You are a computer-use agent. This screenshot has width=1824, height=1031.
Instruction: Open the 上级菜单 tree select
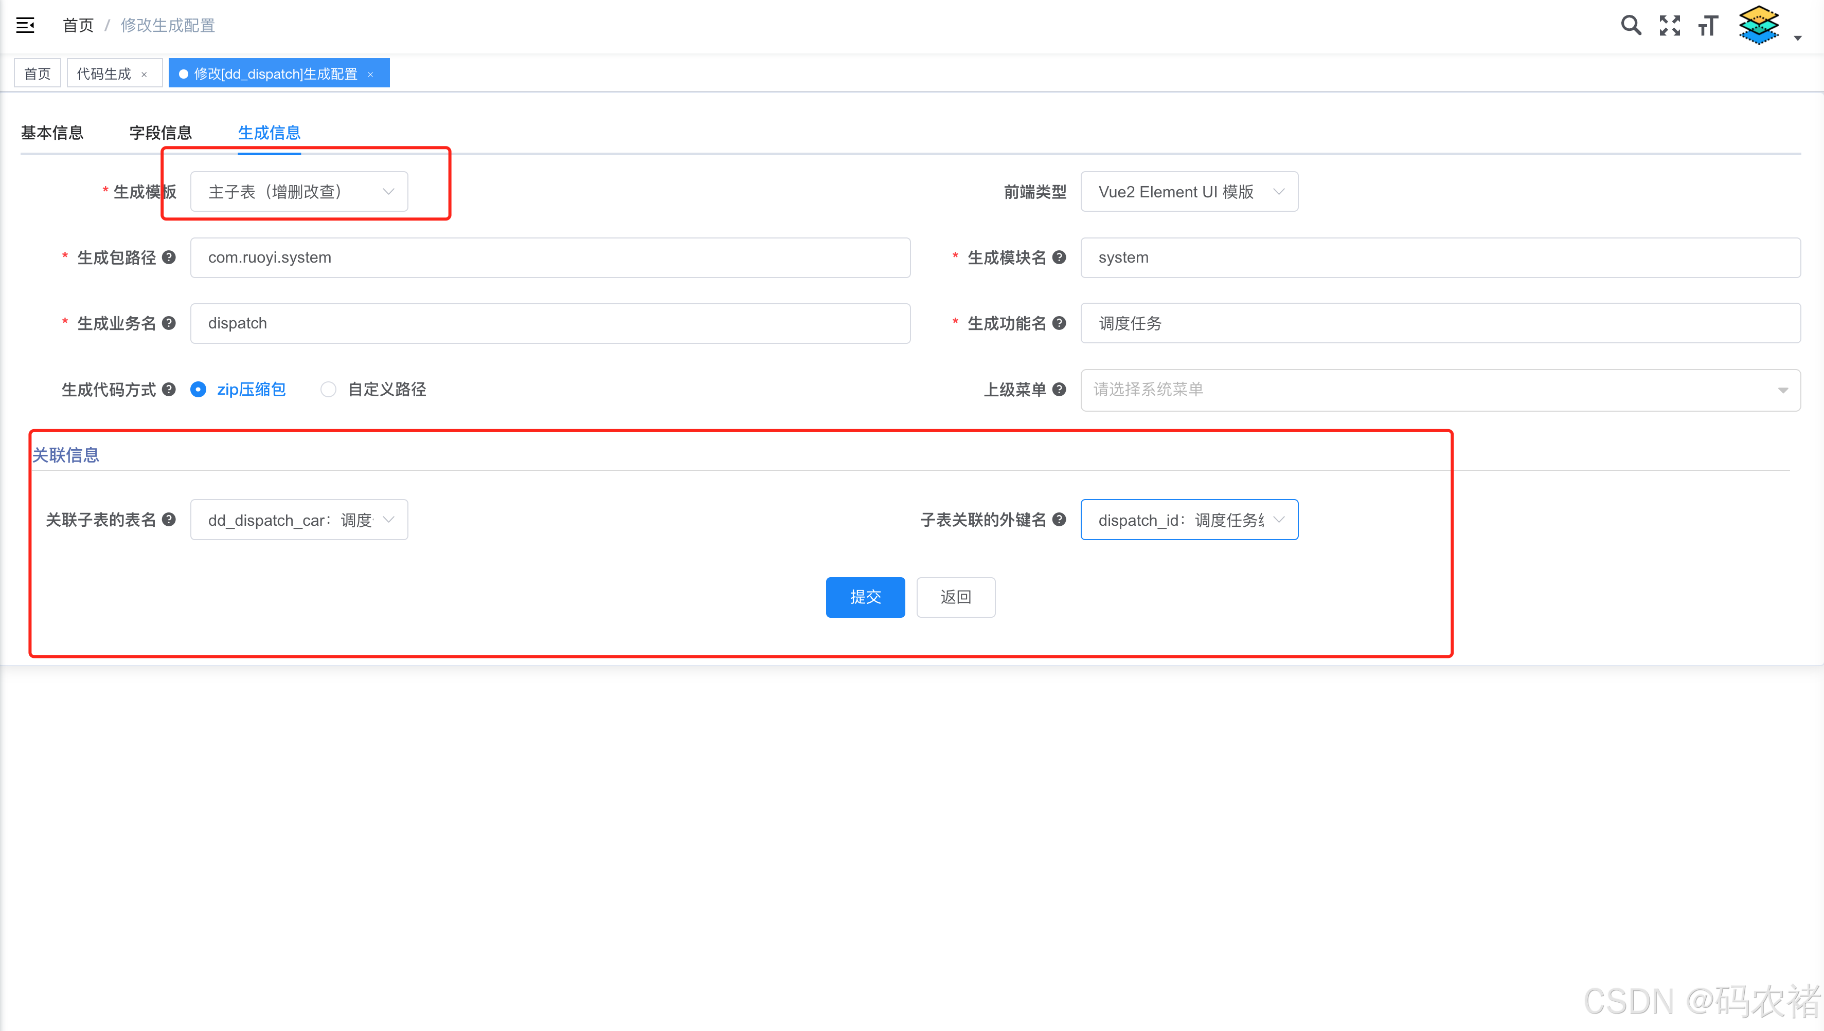point(1441,390)
